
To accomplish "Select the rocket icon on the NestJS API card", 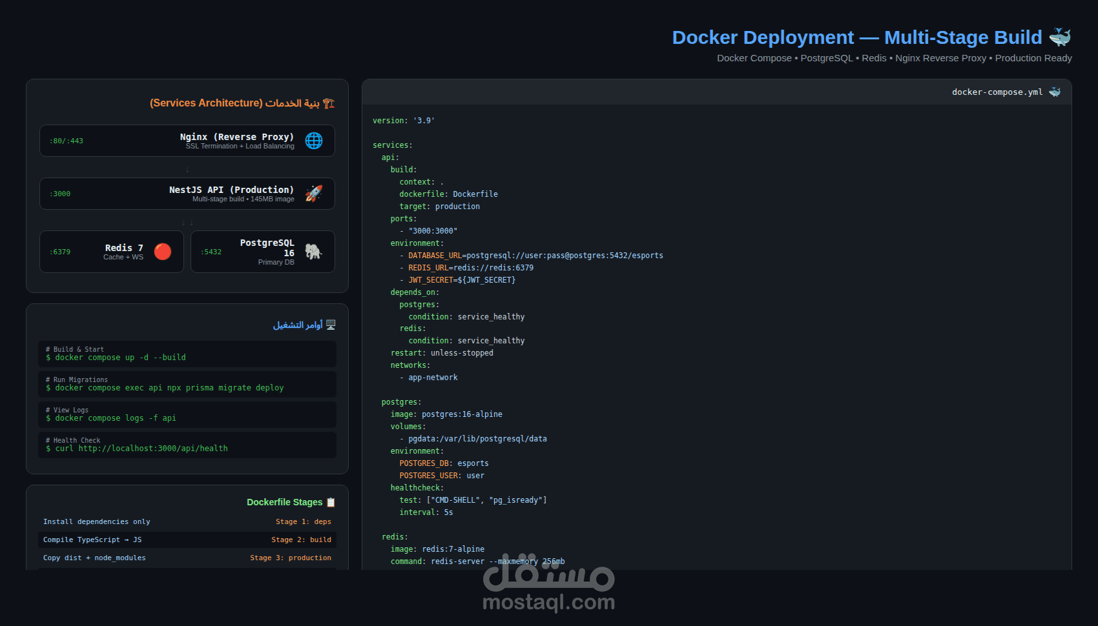I will pos(314,194).
